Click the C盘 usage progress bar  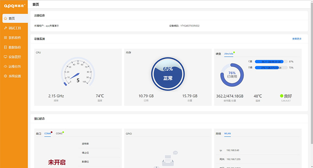[x=271, y=62]
